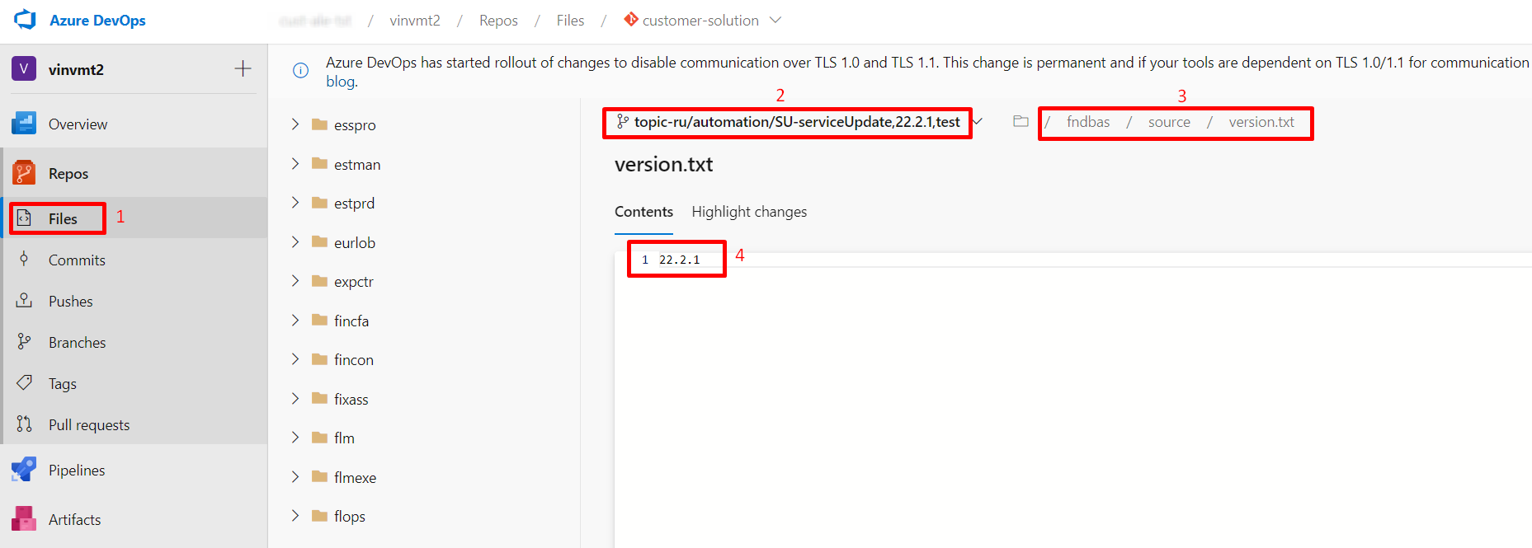Image resolution: width=1532 pixels, height=548 pixels.
Task: Open Pipelines via its rocket icon
Action: [24, 470]
